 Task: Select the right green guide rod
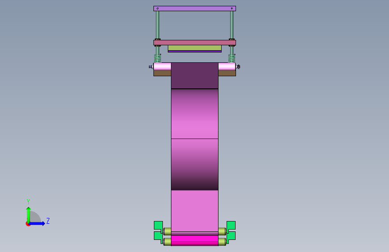232,25
